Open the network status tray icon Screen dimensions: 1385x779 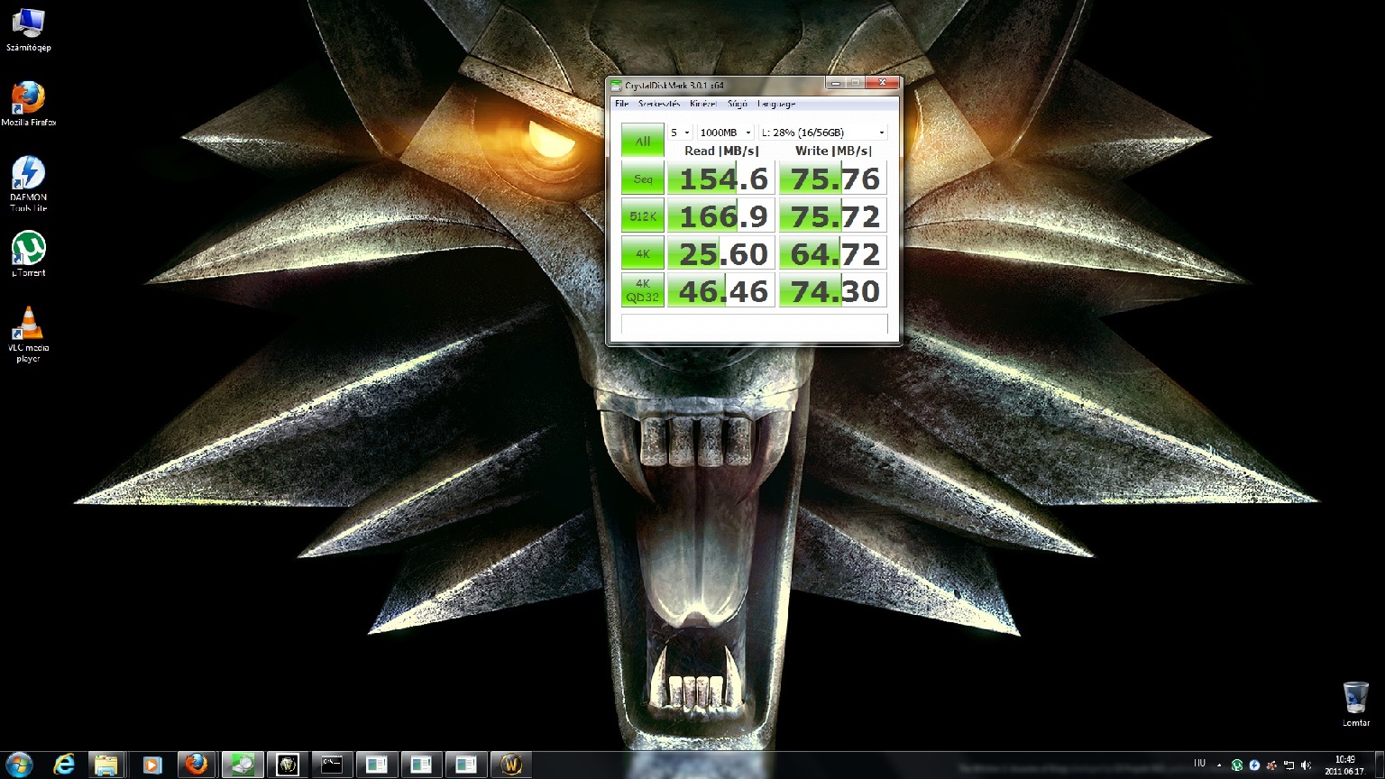pos(1289,765)
